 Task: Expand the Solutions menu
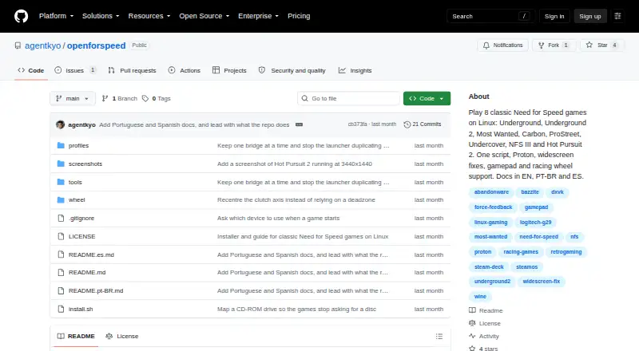101,16
